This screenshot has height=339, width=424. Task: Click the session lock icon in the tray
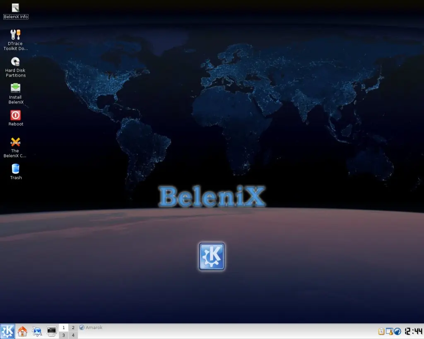tap(390, 332)
